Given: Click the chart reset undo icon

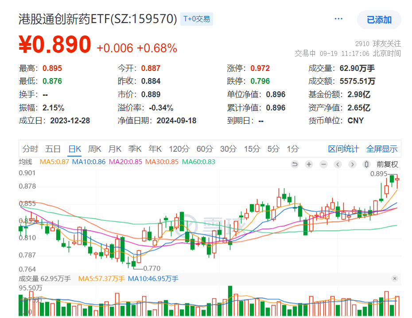Looking at the screenshot, I should tap(295, 165).
